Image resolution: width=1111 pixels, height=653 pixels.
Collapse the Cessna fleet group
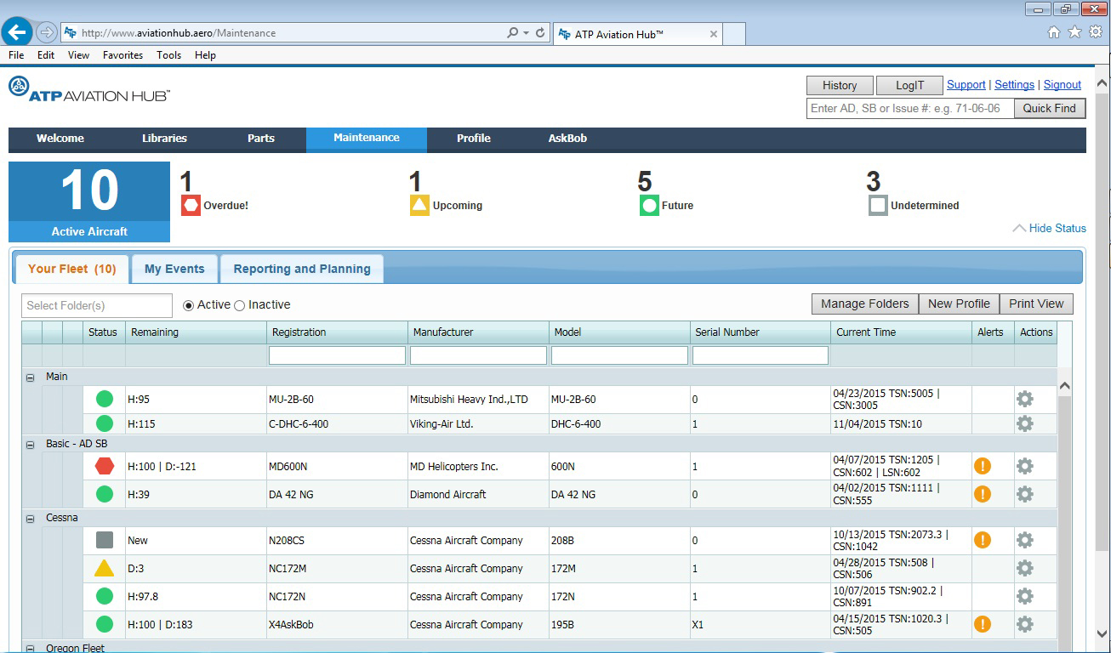point(31,517)
